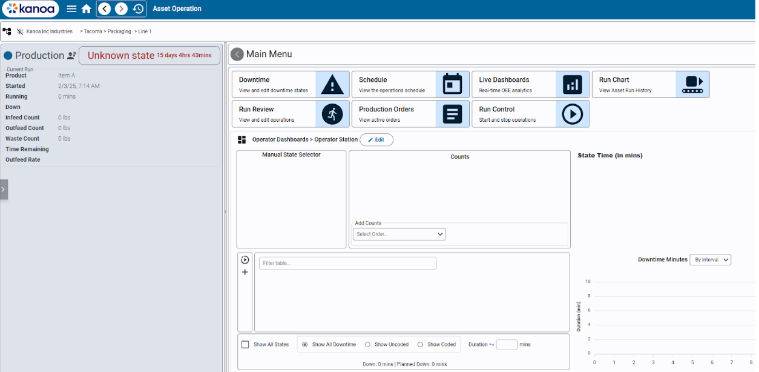Click the Waste Count label

(22, 138)
